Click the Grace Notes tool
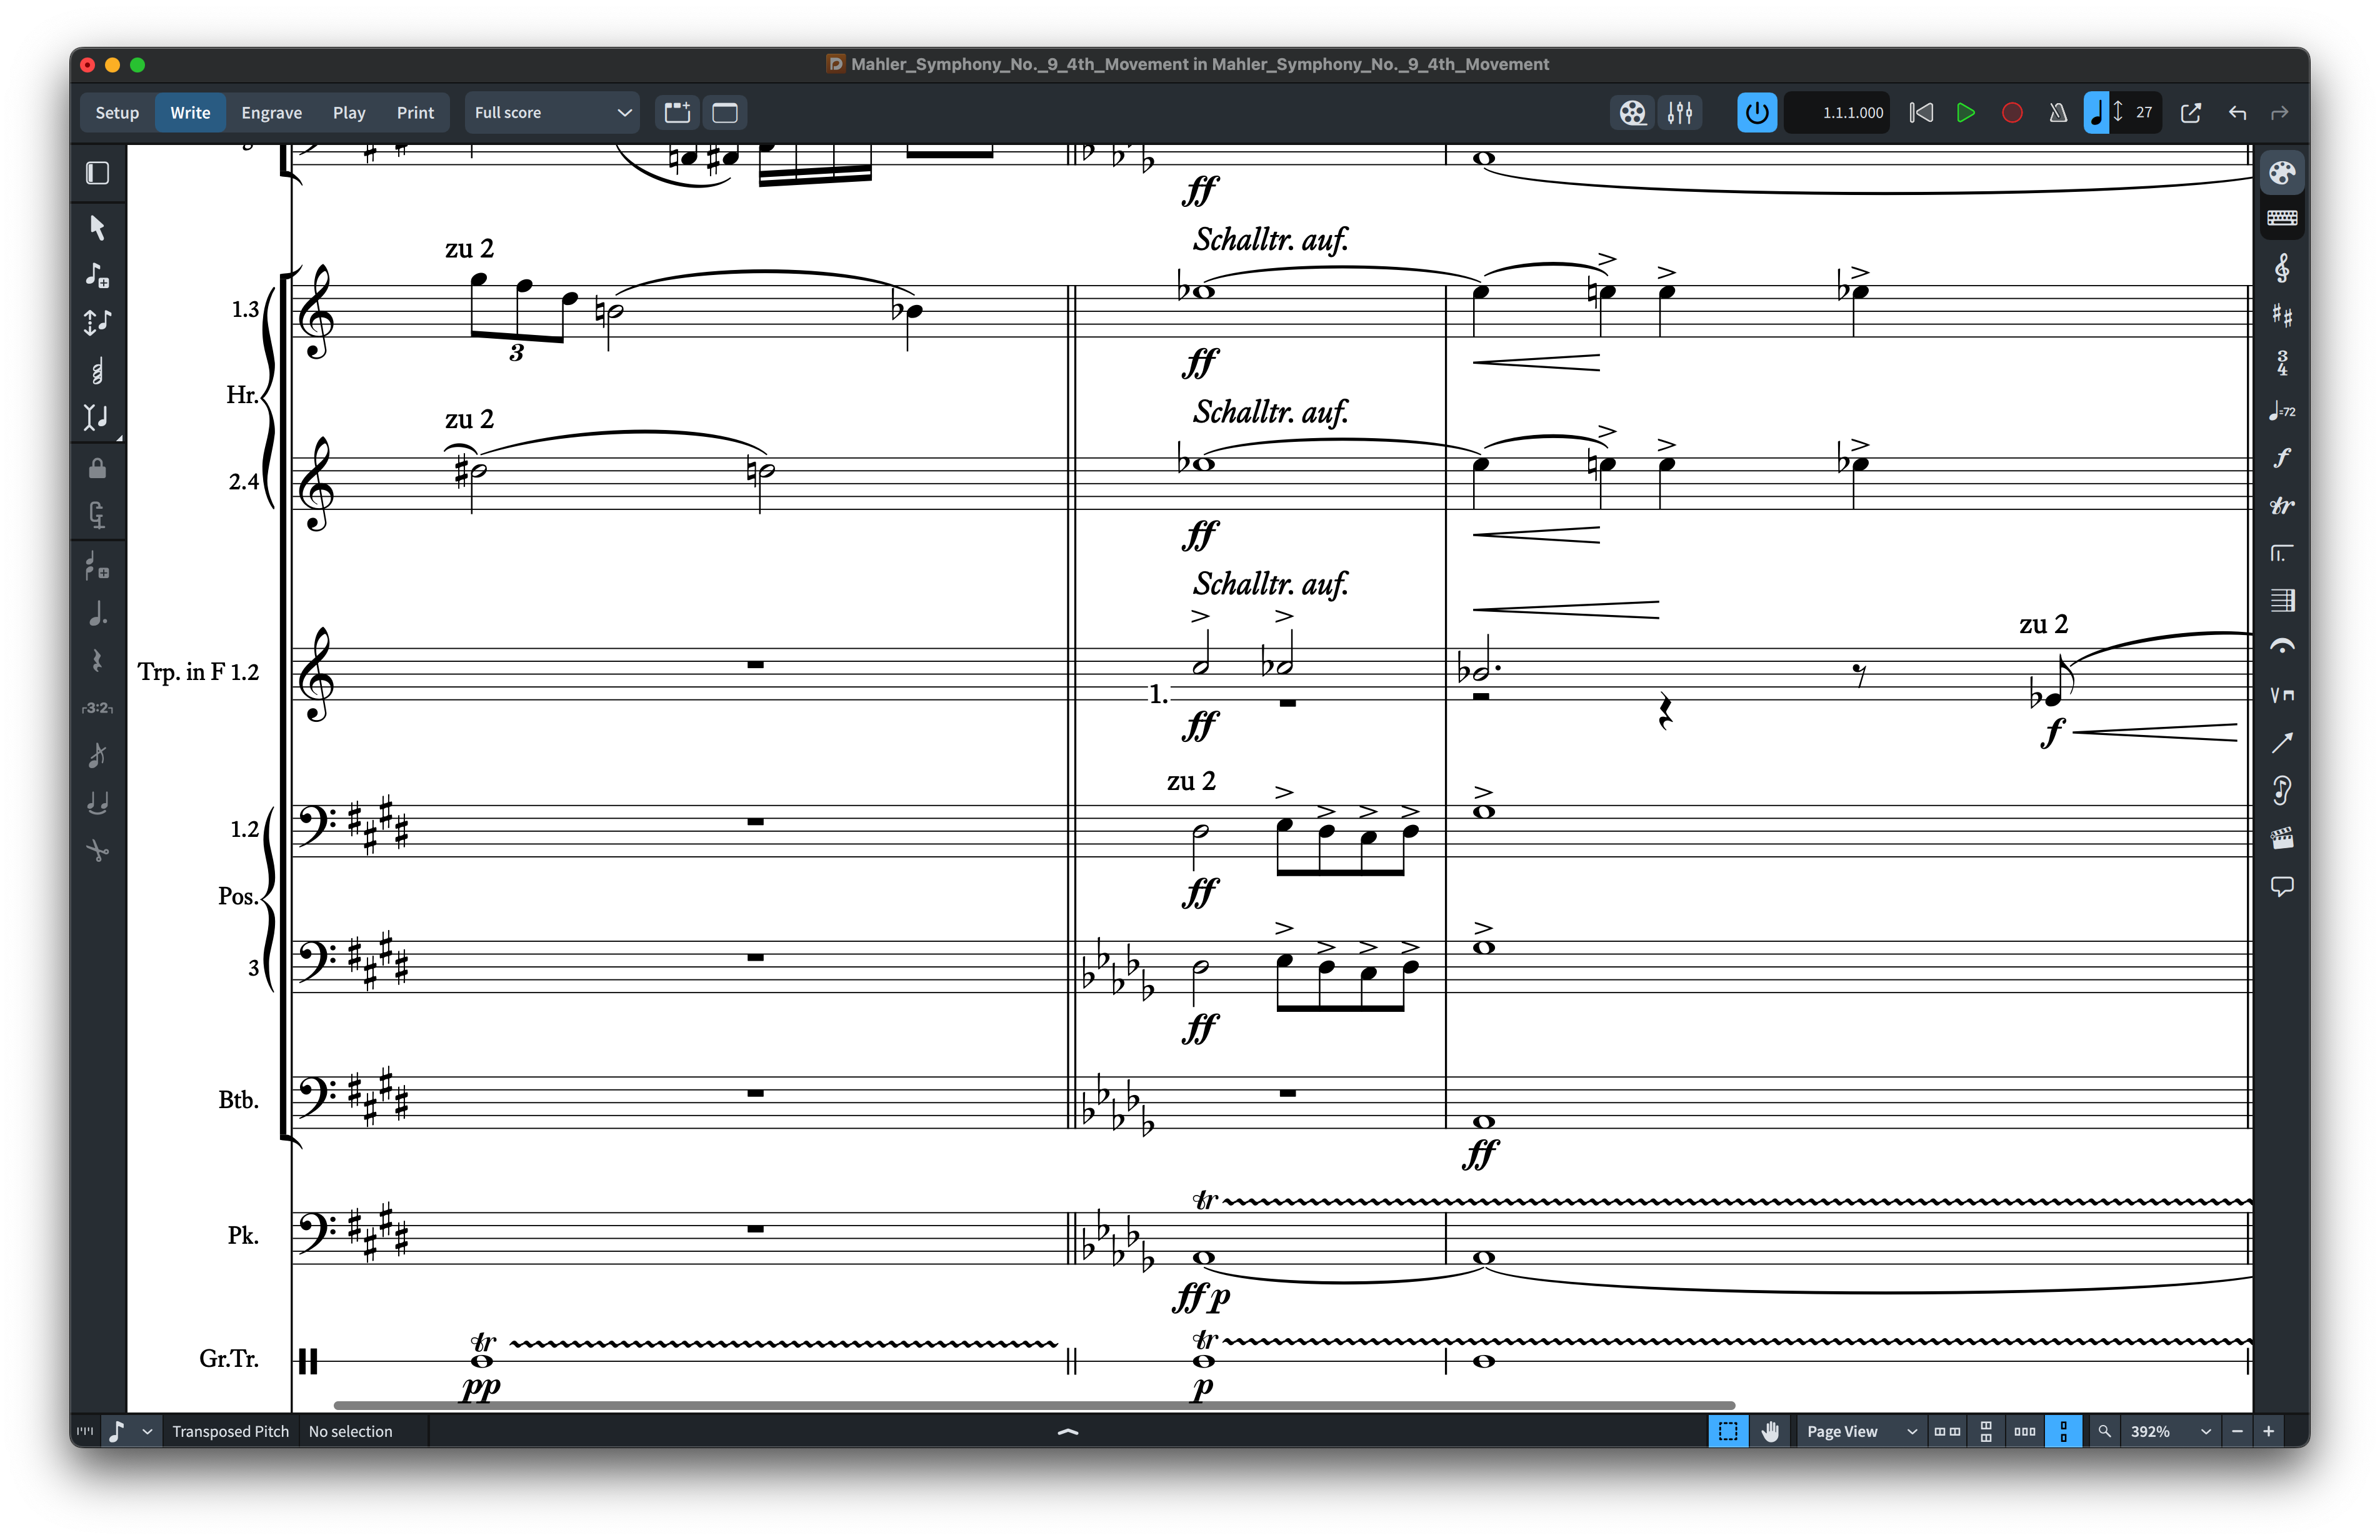This screenshot has width=2380, height=1540. coord(97,566)
